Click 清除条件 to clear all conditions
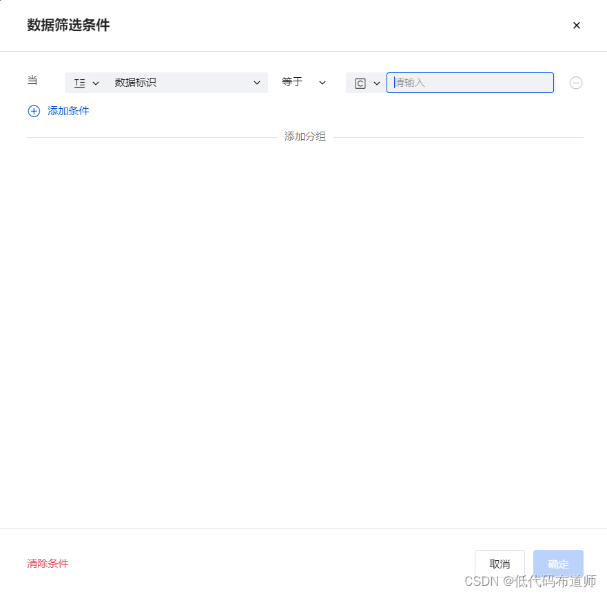The height and width of the screenshot is (594, 607). [47, 563]
